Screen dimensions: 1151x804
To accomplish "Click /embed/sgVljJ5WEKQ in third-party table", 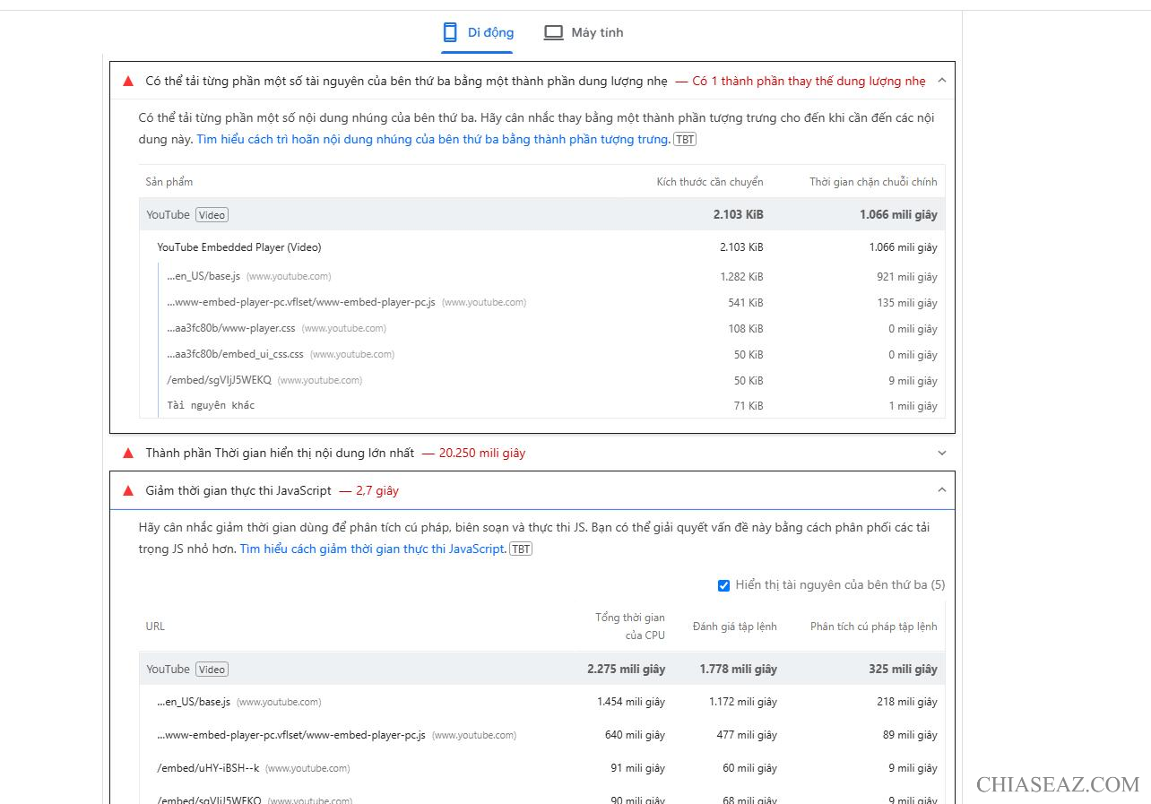I will tap(219, 381).
